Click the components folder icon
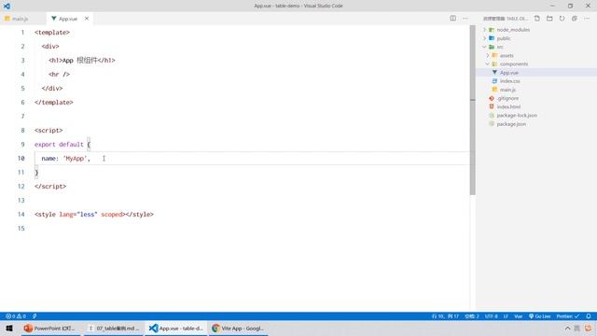Screen dimensions: 597x336 494,64
